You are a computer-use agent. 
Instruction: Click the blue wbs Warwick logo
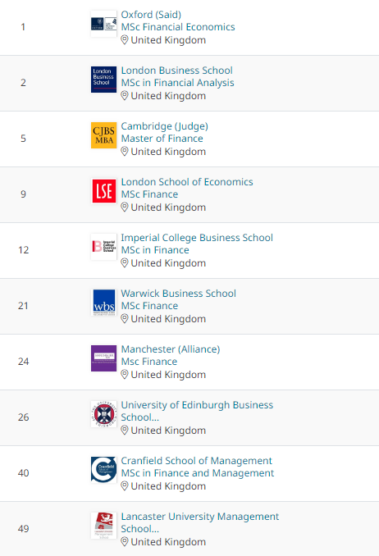click(x=103, y=303)
